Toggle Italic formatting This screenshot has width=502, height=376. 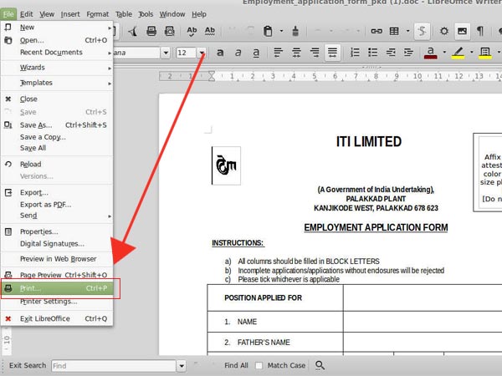tap(238, 52)
